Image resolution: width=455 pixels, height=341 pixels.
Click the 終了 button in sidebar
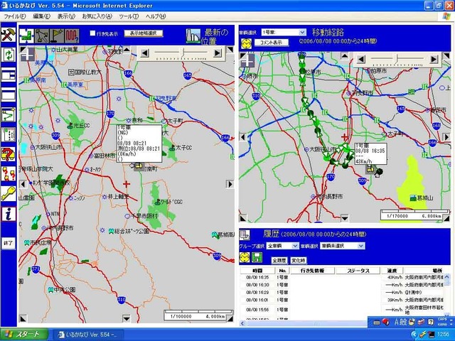click(8, 243)
